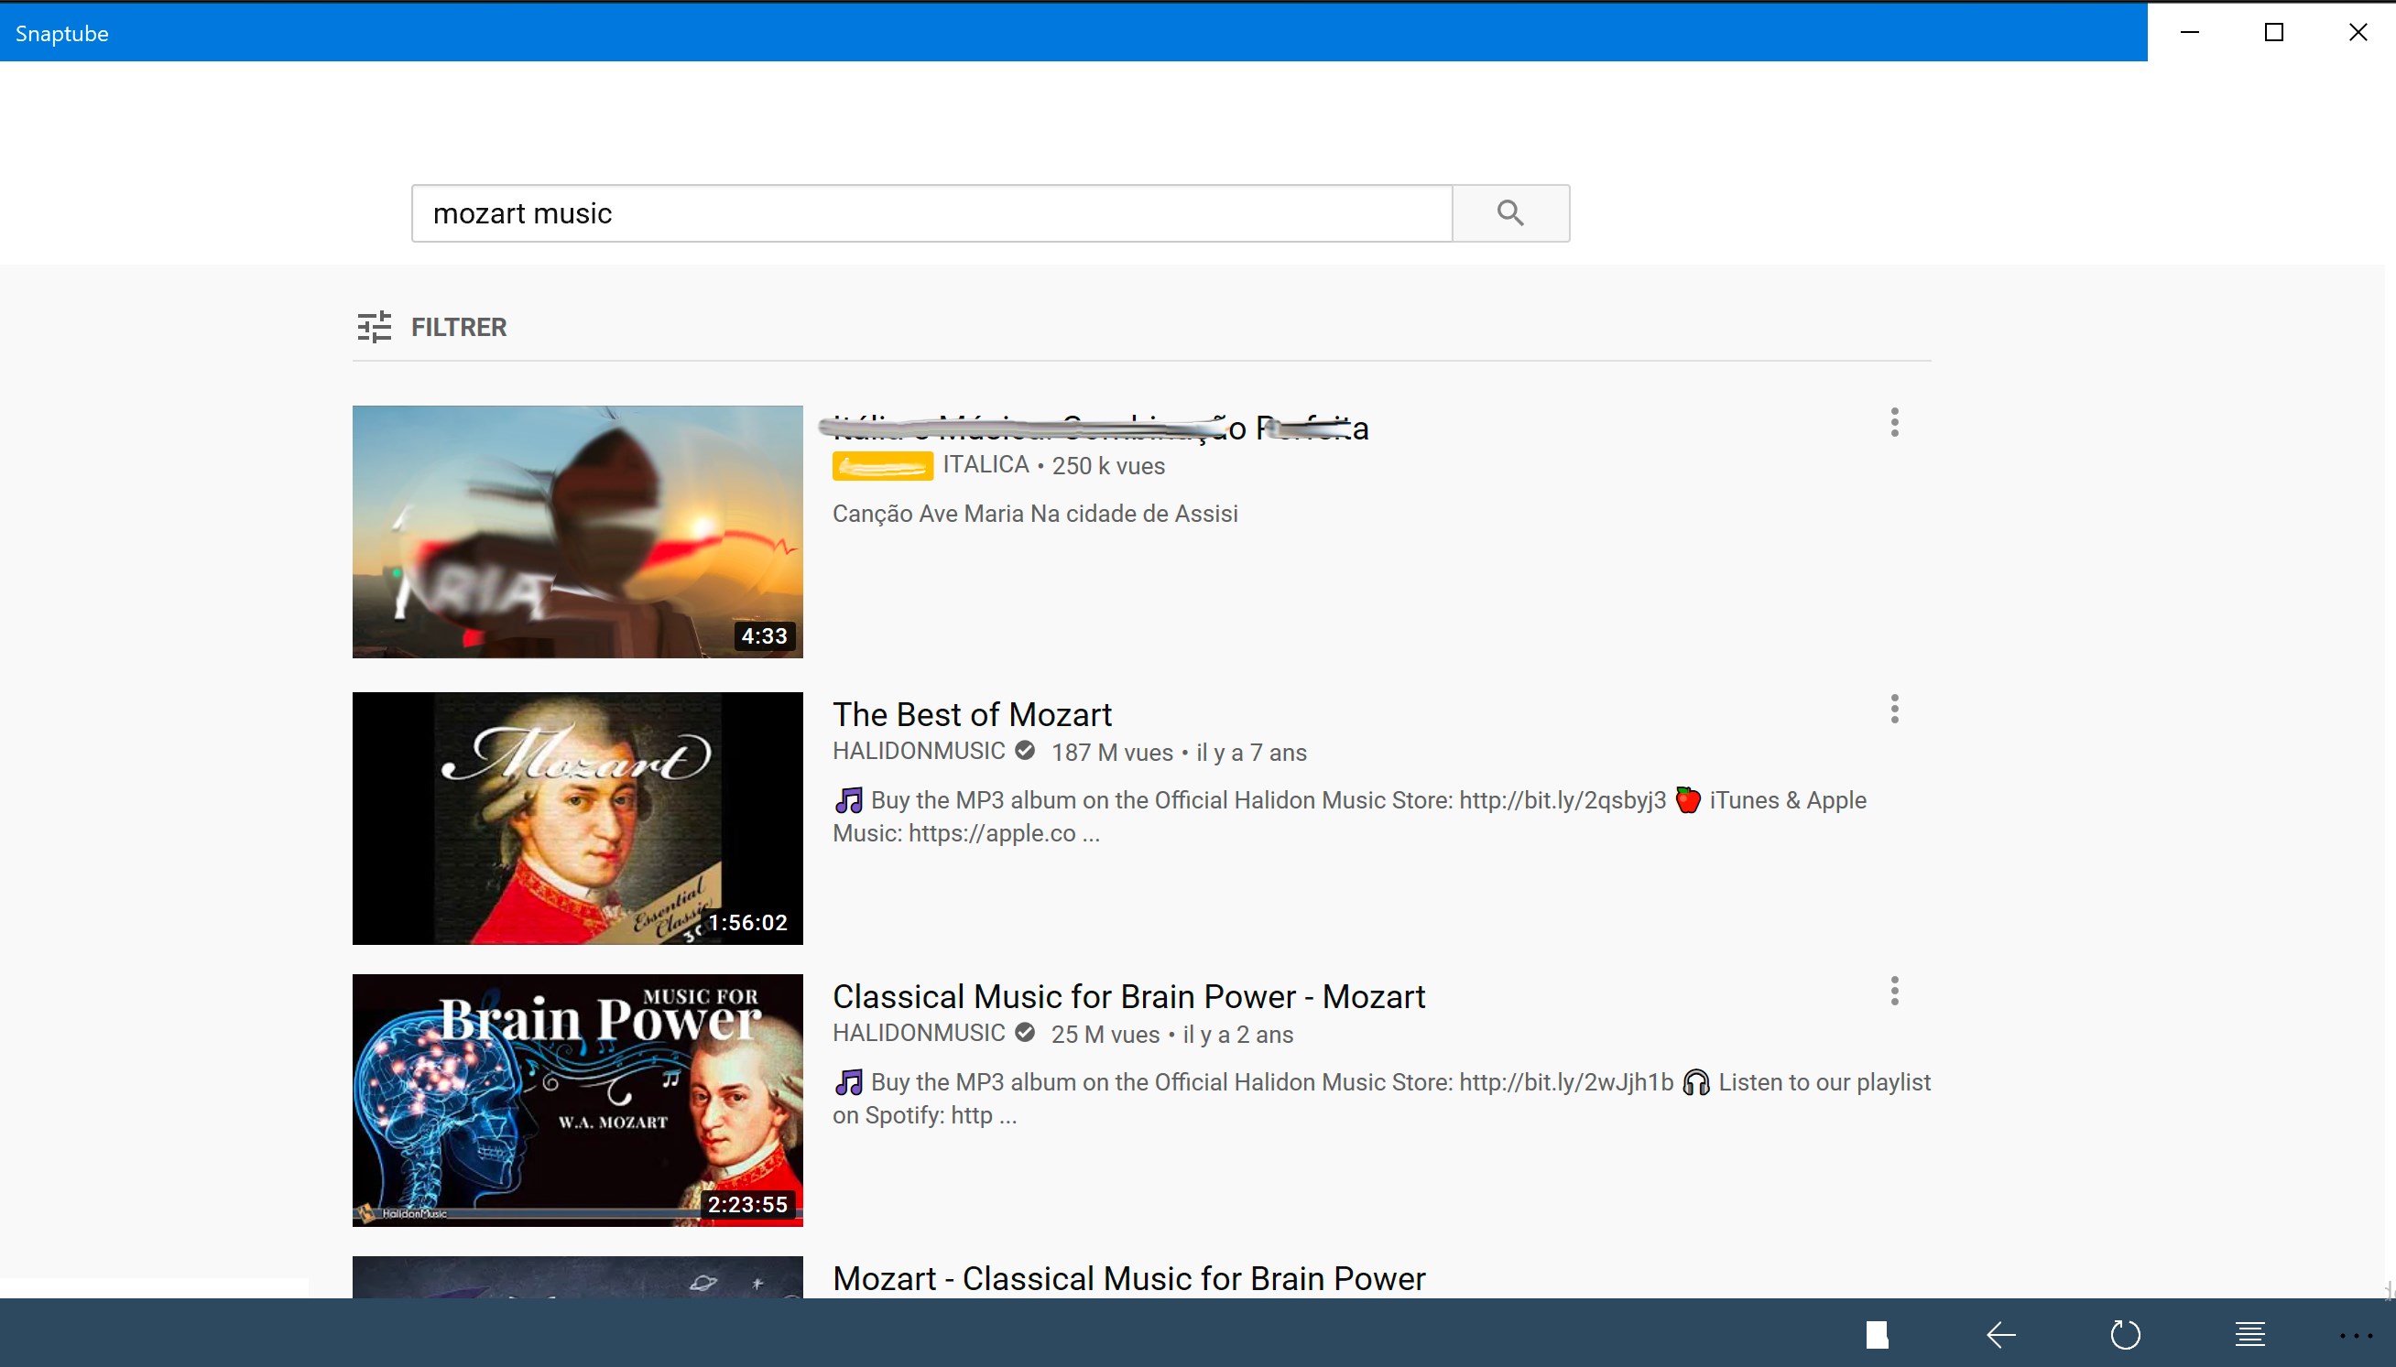
Task: Reload the page with the refresh icon
Action: pos(2126,1334)
